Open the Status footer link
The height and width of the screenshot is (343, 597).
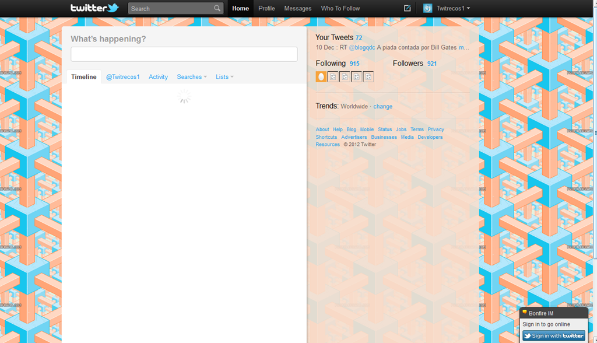(385, 129)
